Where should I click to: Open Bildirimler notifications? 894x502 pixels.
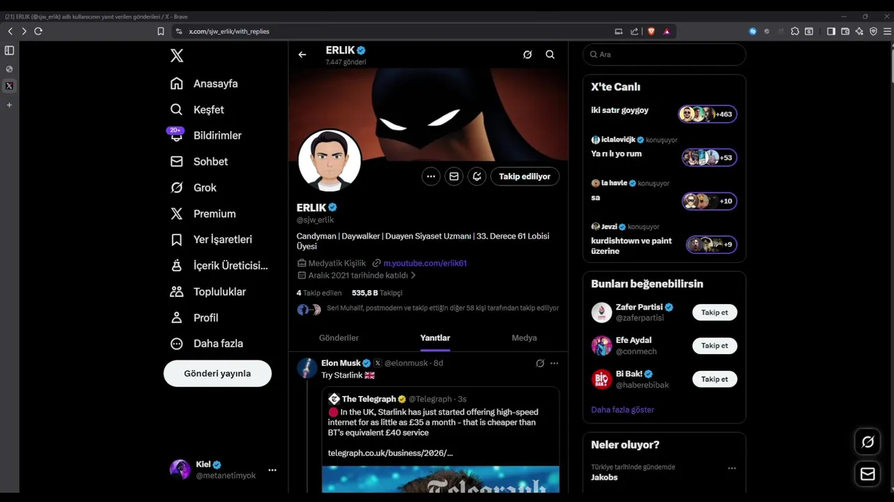205,135
